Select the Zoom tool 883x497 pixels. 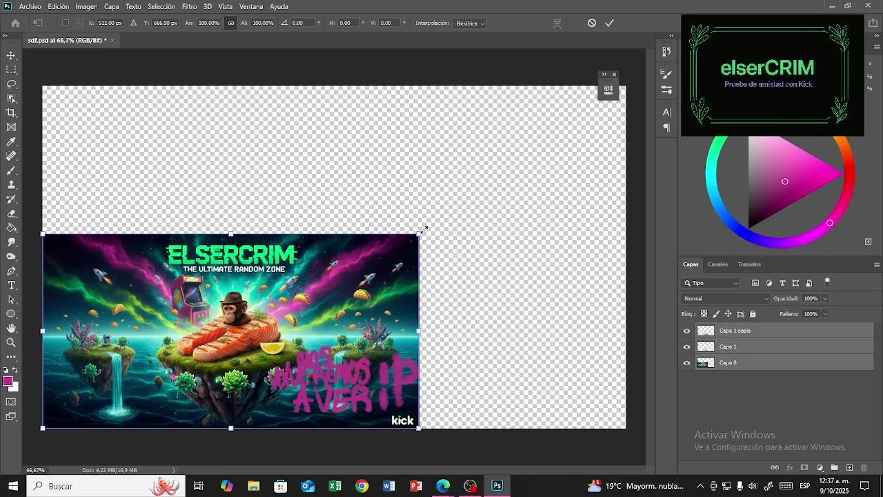[x=11, y=342]
